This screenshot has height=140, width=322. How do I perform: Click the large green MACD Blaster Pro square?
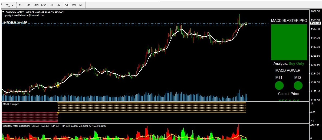(289, 42)
